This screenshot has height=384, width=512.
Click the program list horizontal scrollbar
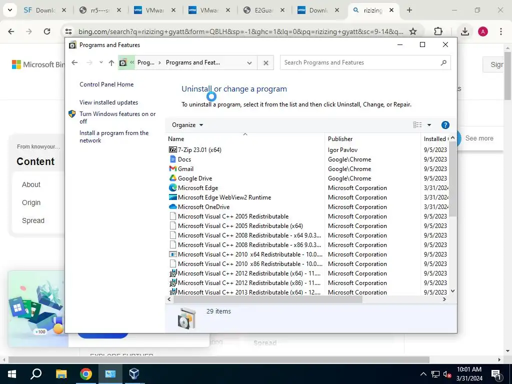point(268,299)
